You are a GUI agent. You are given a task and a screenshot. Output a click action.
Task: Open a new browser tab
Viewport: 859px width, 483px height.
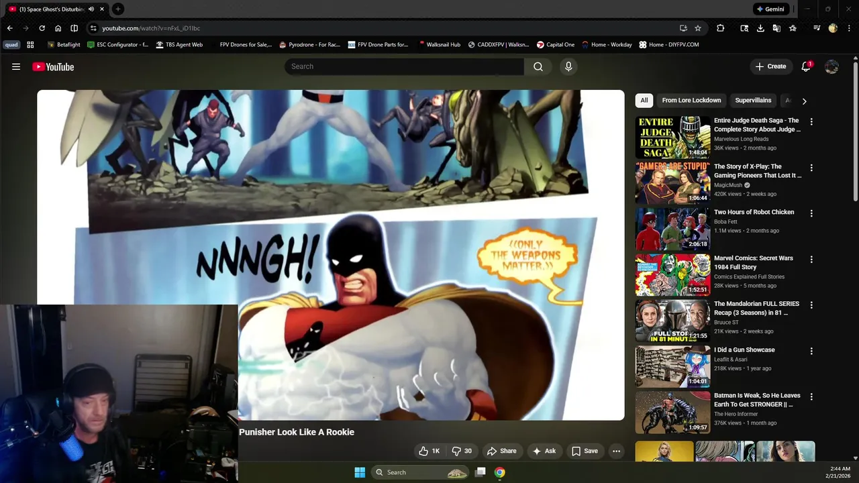point(117,9)
